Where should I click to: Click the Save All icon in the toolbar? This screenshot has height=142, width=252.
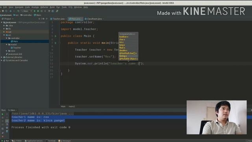pyautogui.click(x=3, y=11)
